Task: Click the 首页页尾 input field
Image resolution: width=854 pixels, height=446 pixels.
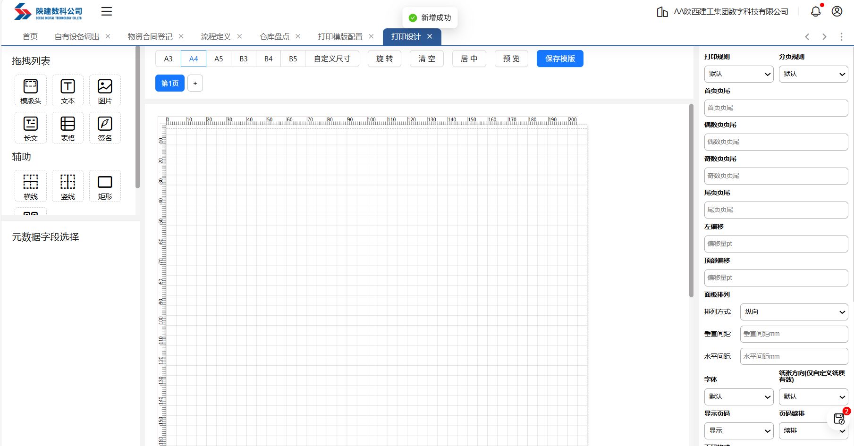Action: [x=776, y=108]
